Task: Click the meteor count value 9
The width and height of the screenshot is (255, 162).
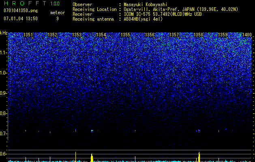Action: click(58, 19)
